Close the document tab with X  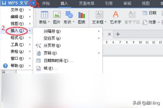coord(109,34)
